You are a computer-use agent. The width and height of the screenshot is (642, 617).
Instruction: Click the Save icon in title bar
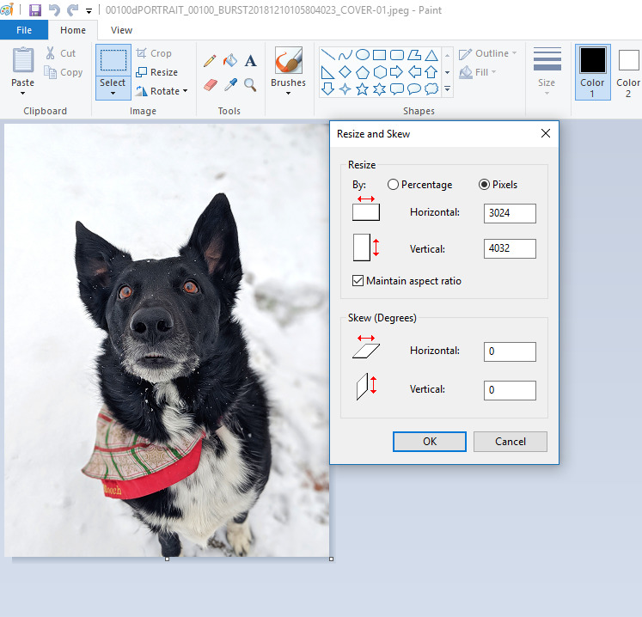(x=35, y=10)
